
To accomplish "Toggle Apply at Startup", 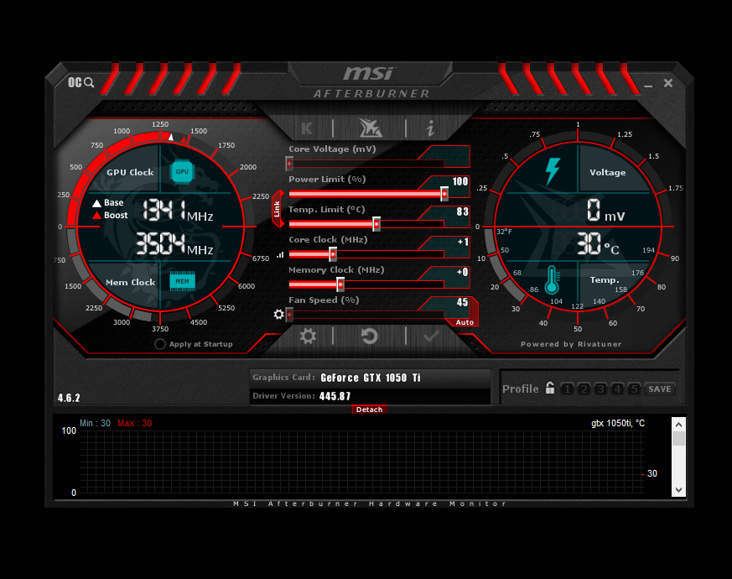I will pyautogui.click(x=159, y=344).
